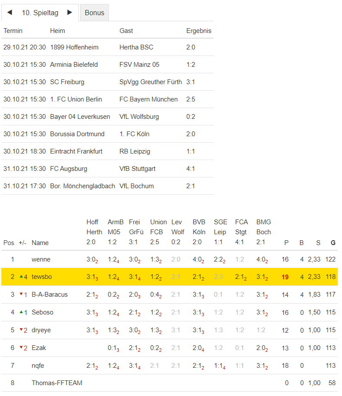Click green up arrow in tewsbo row
Screen dimensions: 342x396
click(21, 276)
